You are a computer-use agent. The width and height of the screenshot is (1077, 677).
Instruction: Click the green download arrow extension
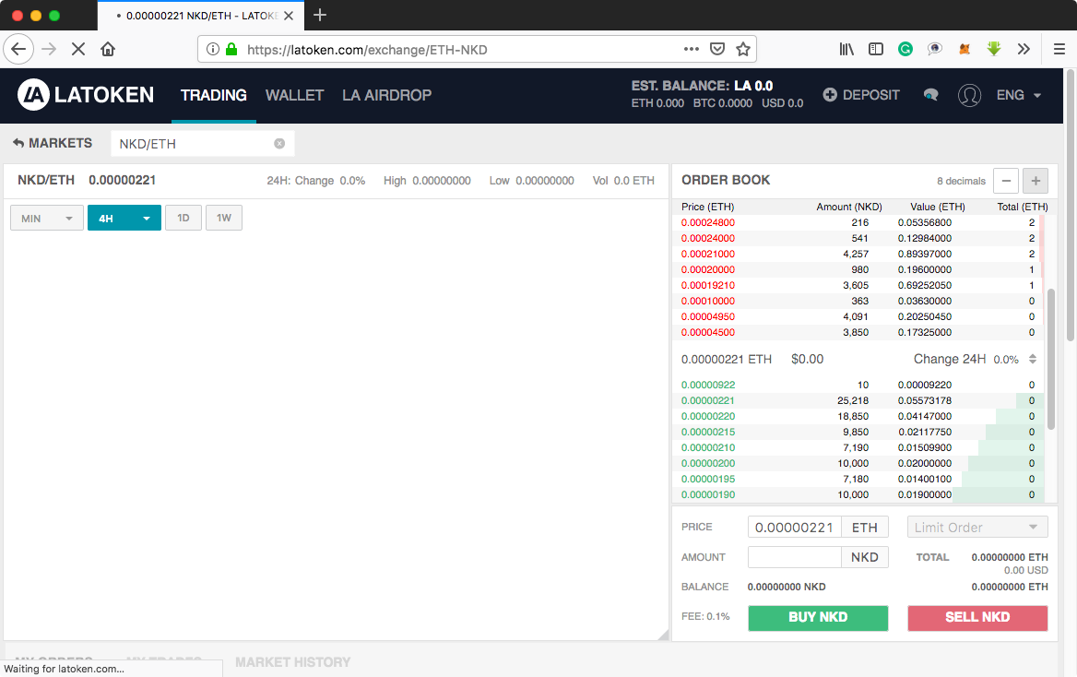(994, 49)
